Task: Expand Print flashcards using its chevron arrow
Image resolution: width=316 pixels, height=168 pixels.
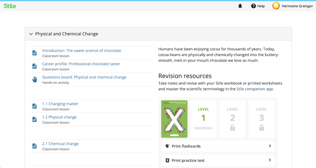Action: (x=270, y=146)
